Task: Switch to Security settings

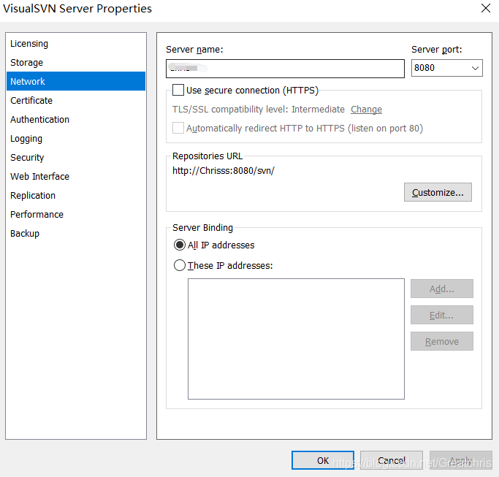Action: pos(76,157)
